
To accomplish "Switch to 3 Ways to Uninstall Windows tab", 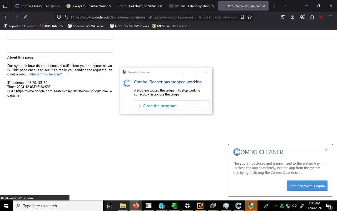I will 89,6.
